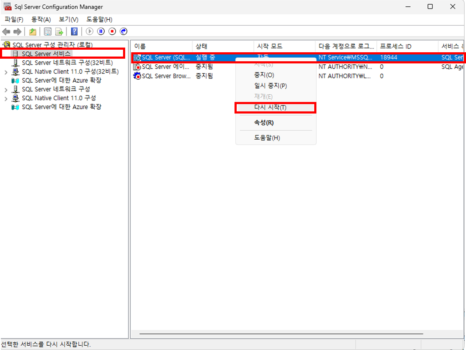Select SQL Server 네트워크 구성(32비트) tree item
Screen dimensions: 466x350
(x=67, y=63)
